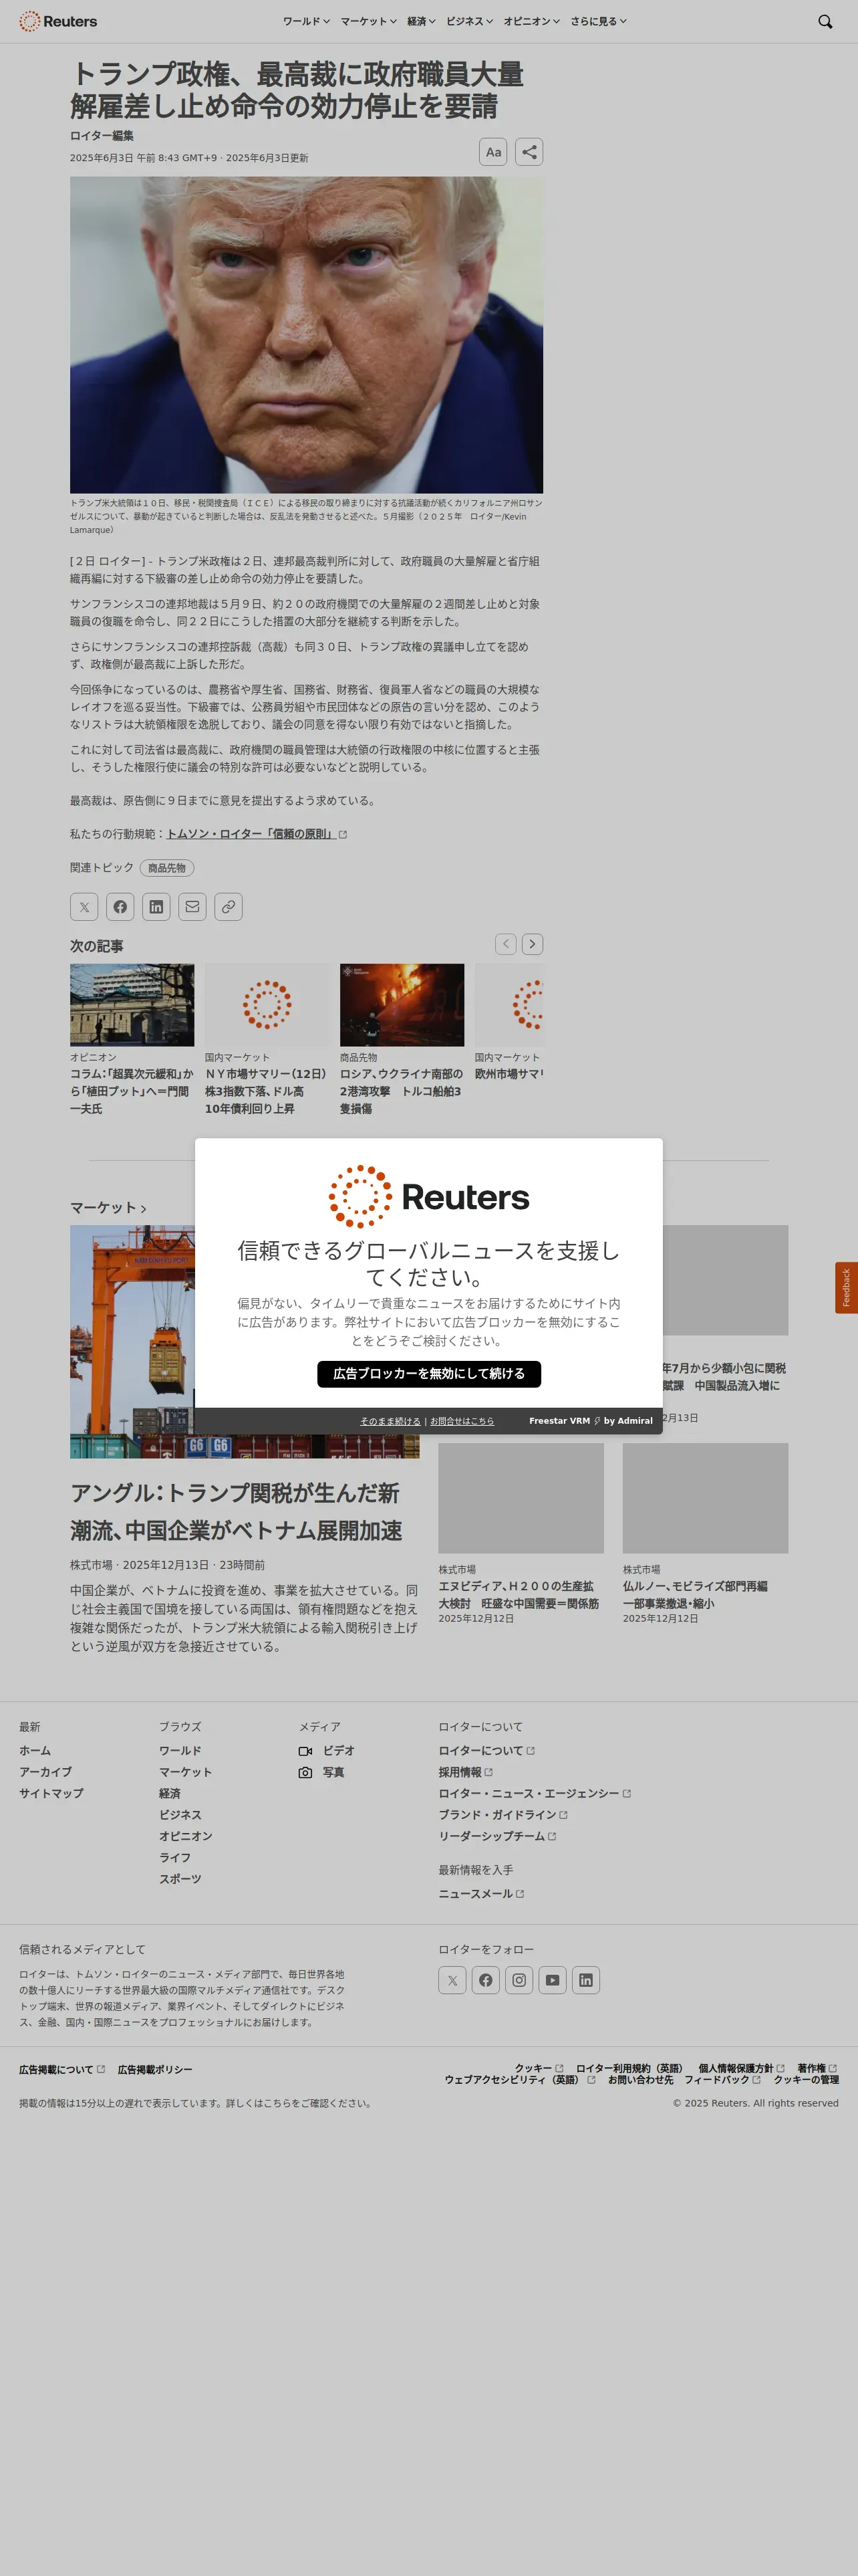This screenshot has width=858, height=2576.
Task: Expand マーケット menu in navigation
Action: pyautogui.click(x=369, y=21)
